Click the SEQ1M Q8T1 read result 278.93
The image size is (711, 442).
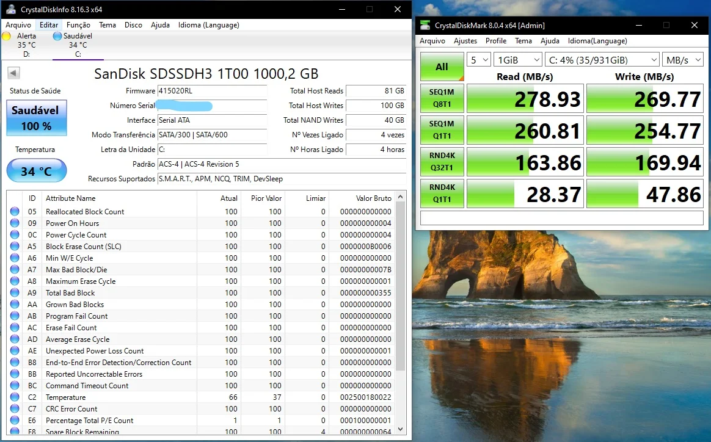(x=525, y=99)
